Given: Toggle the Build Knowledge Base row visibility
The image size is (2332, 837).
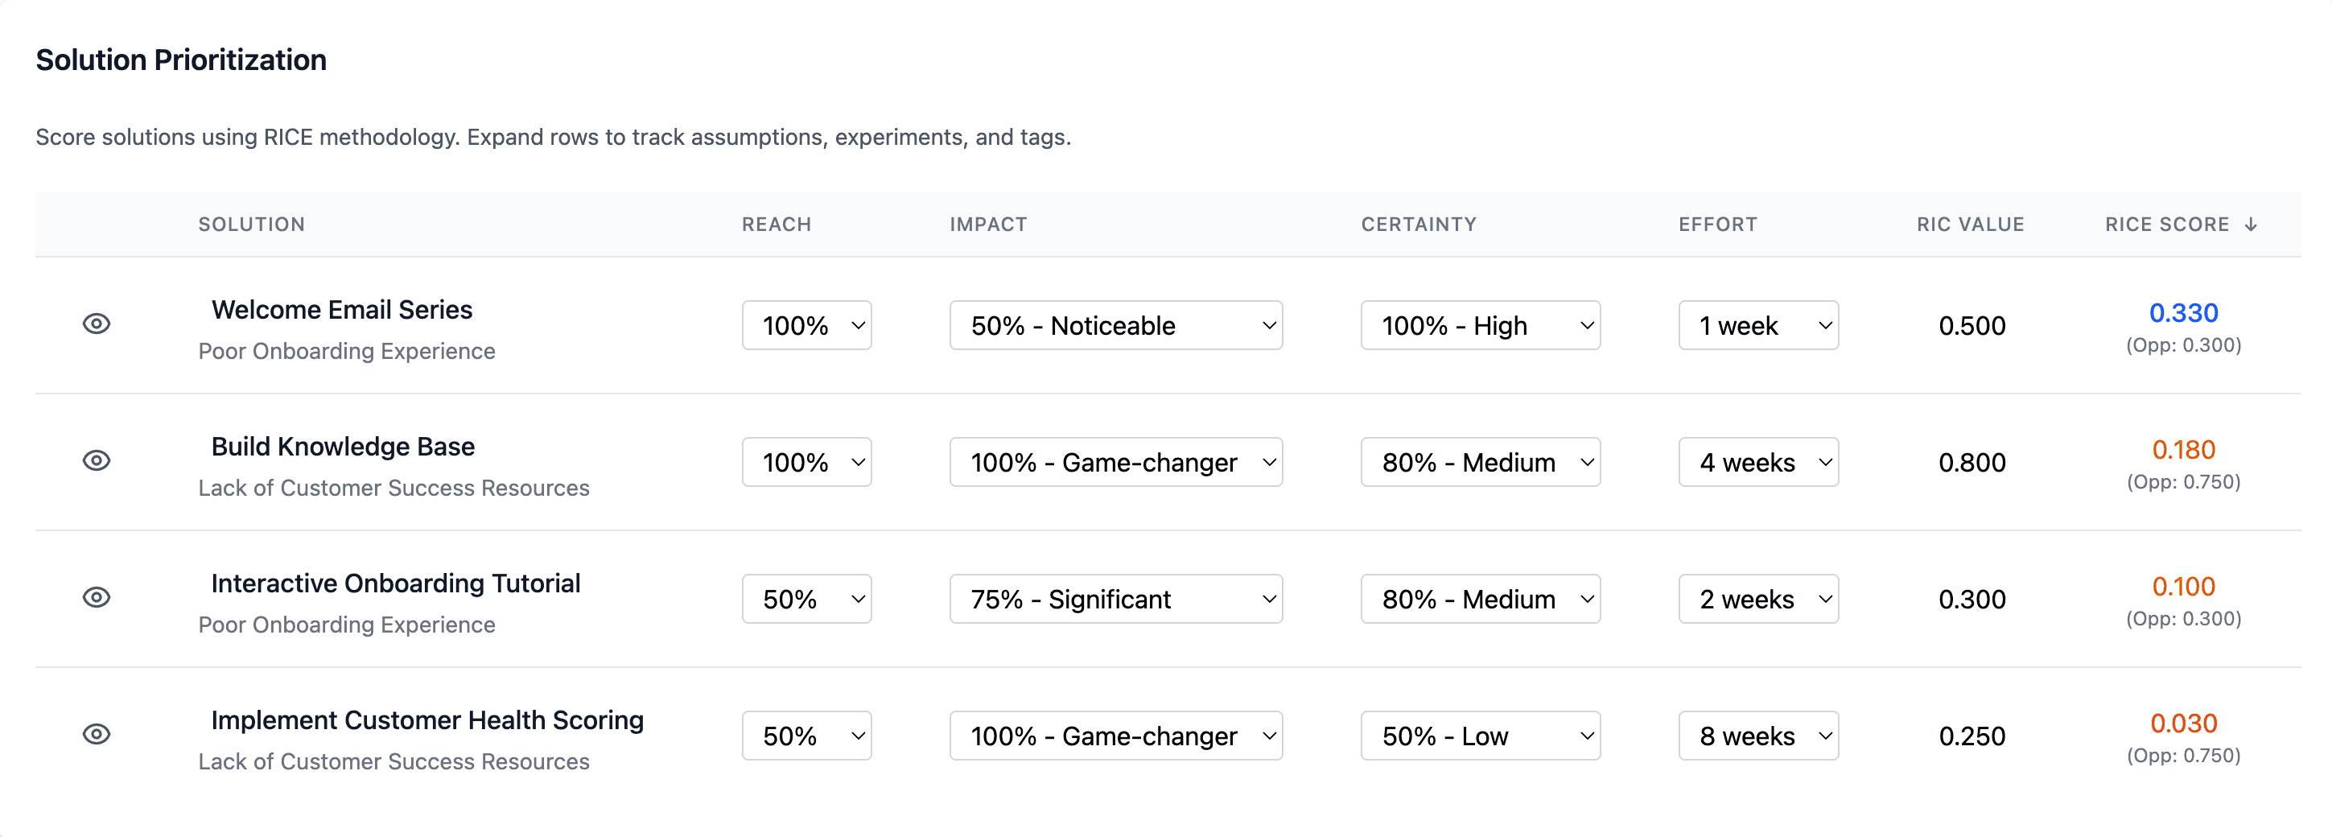Looking at the screenshot, I should (x=97, y=461).
